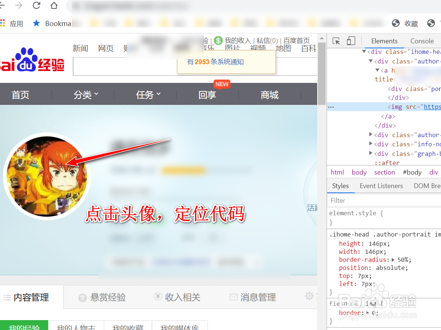441x330 pixels.
Task: Expand the div class="graph- node
Action: coord(371,153)
